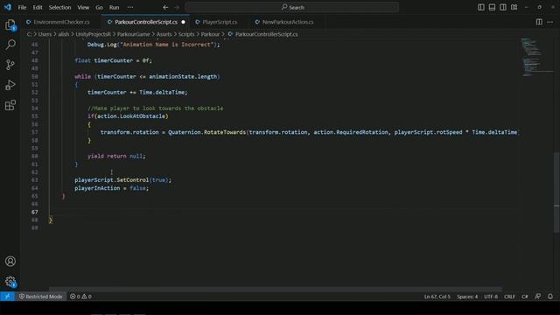Click C# language mode selector
Image resolution: width=560 pixels, height=315 pixels.
(525, 297)
